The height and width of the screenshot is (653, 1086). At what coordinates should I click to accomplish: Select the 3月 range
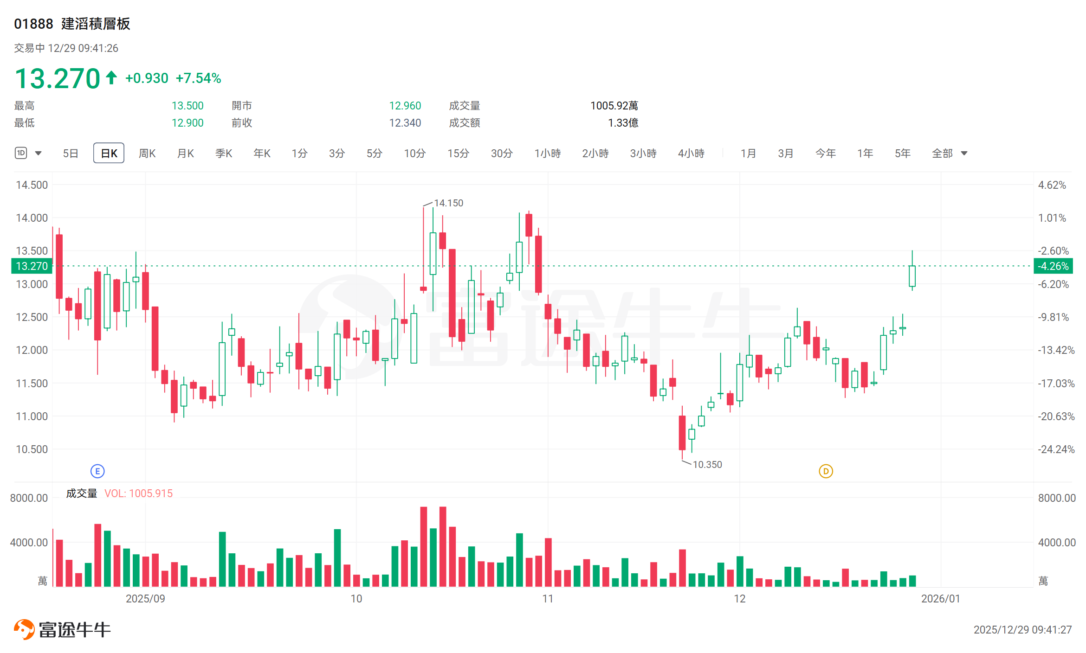coord(785,153)
